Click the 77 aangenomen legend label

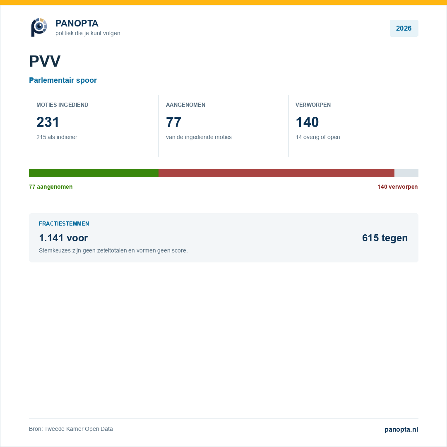click(51, 187)
